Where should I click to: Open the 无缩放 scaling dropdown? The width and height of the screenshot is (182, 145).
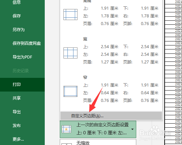(x=98, y=142)
